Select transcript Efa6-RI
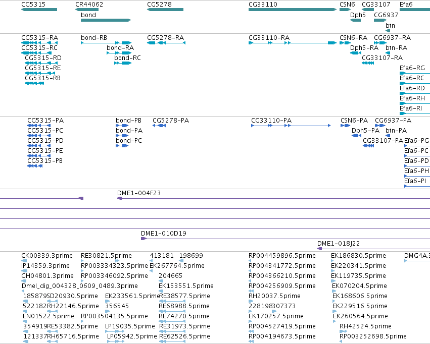This screenshot has width=430, height=344. click(x=415, y=113)
